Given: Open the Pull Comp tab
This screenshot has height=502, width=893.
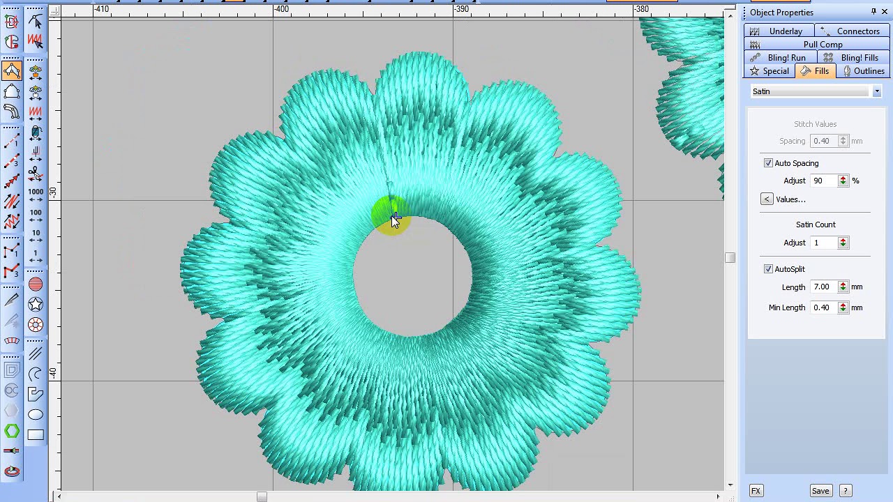Looking at the screenshot, I should click(x=816, y=45).
